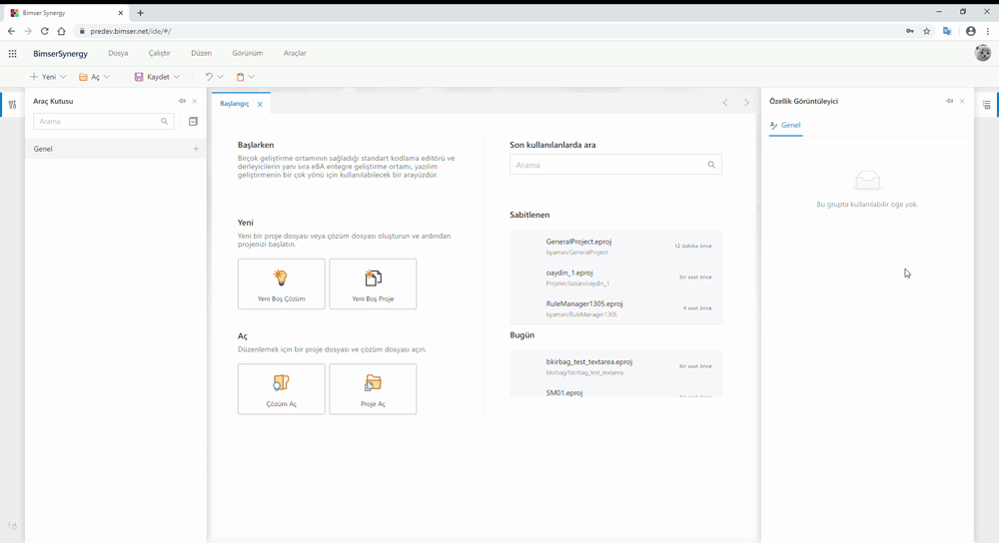Click the Yeni Boş Çözüm lightbulb tile
This screenshot has height=543, width=999.
[281, 283]
